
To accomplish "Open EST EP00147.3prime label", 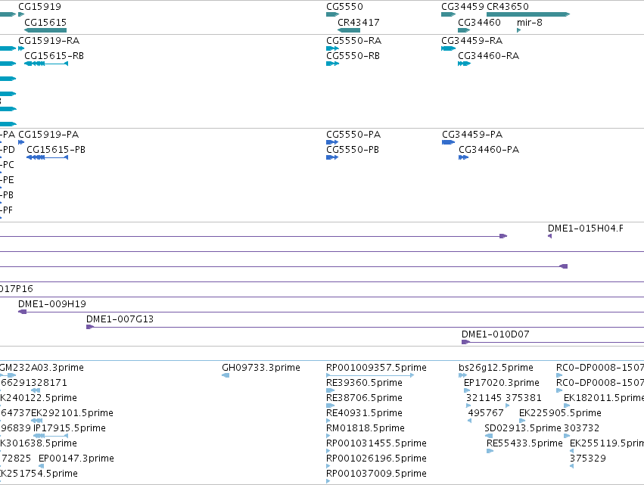I will (76, 459).
